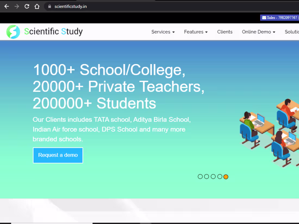Click the Scientific Study green S logo
299x224 pixels.
point(13,32)
